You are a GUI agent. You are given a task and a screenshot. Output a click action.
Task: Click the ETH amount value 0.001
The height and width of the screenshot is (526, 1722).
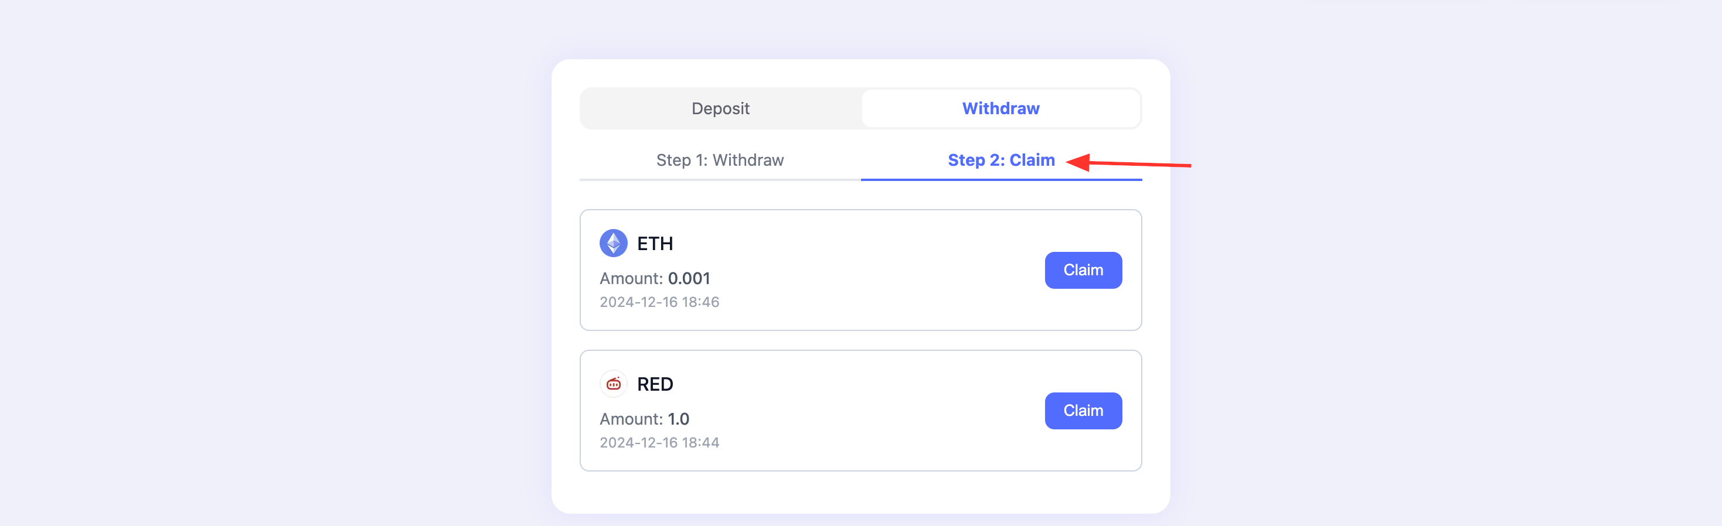(x=689, y=278)
